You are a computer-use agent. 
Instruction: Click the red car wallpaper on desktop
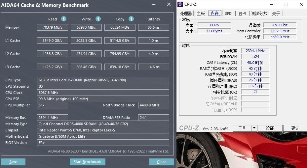[242, 150]
